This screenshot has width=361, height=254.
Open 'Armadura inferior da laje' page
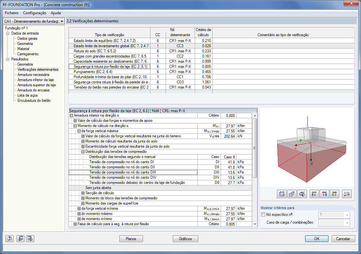tap(36, 80)
